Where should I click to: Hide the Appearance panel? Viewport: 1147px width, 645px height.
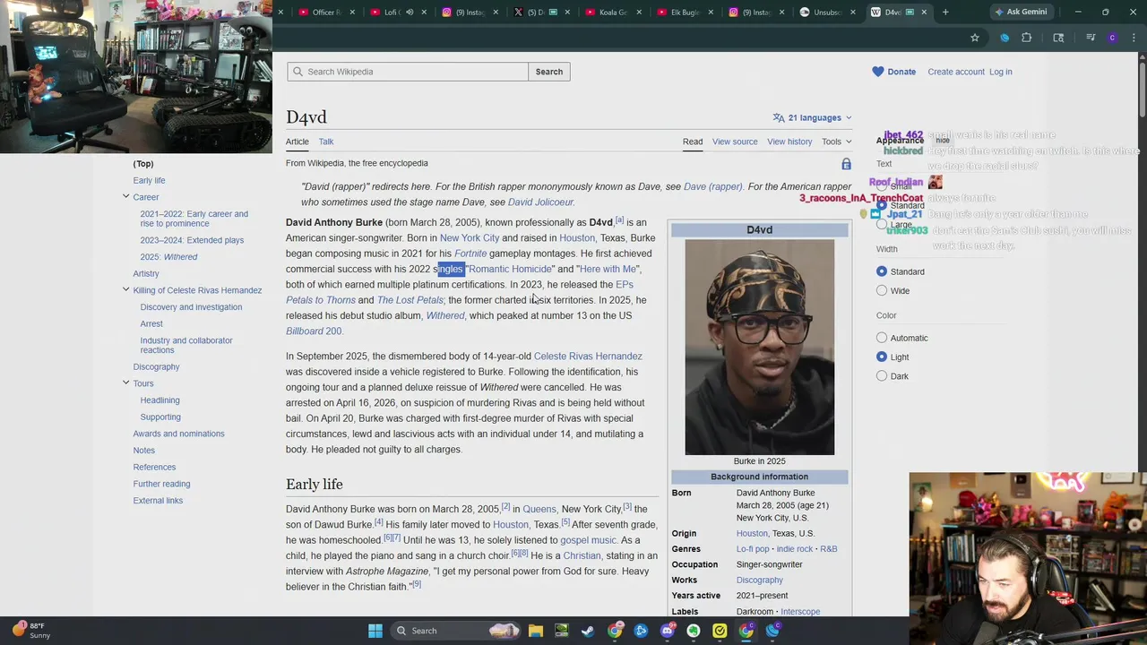[x=943, y=141]
